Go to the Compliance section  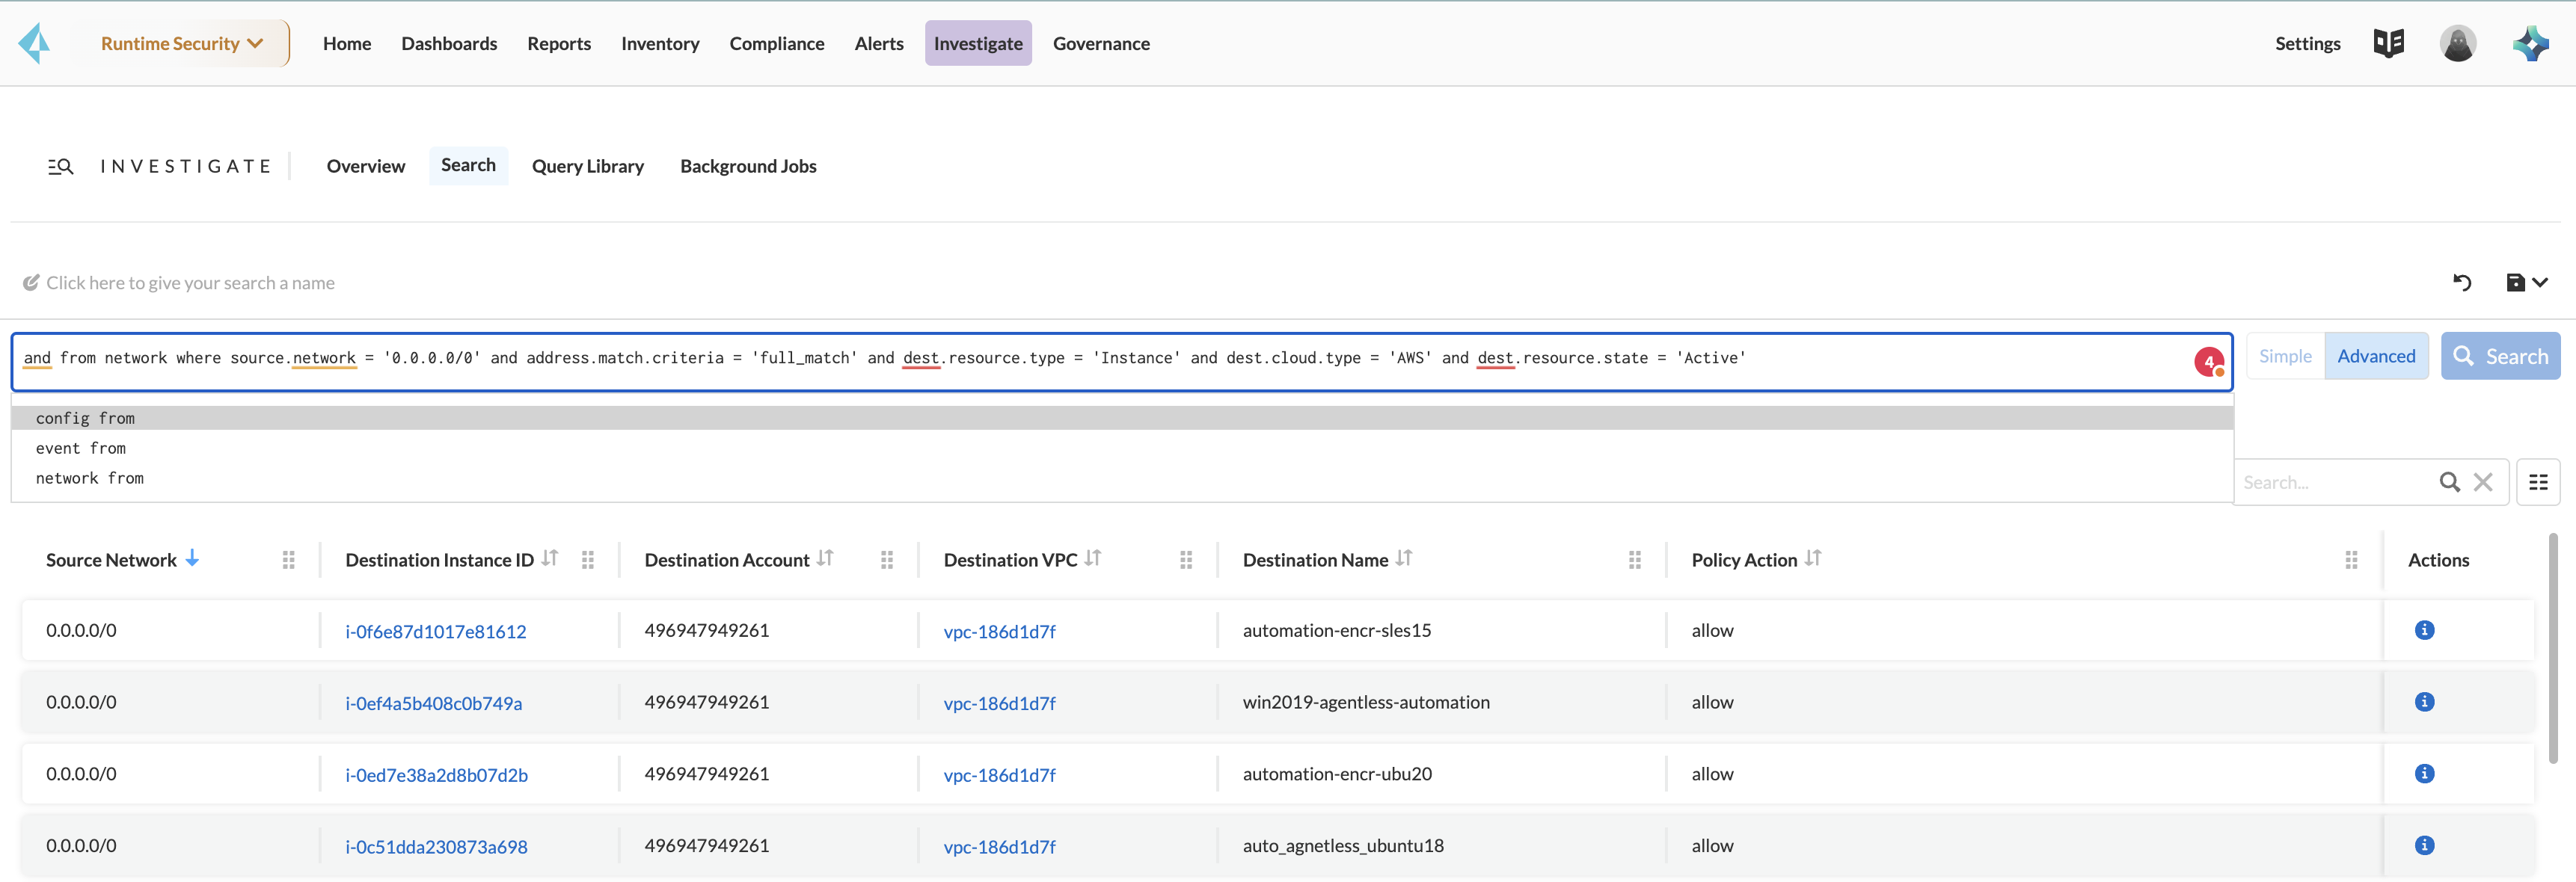[776, 44]
